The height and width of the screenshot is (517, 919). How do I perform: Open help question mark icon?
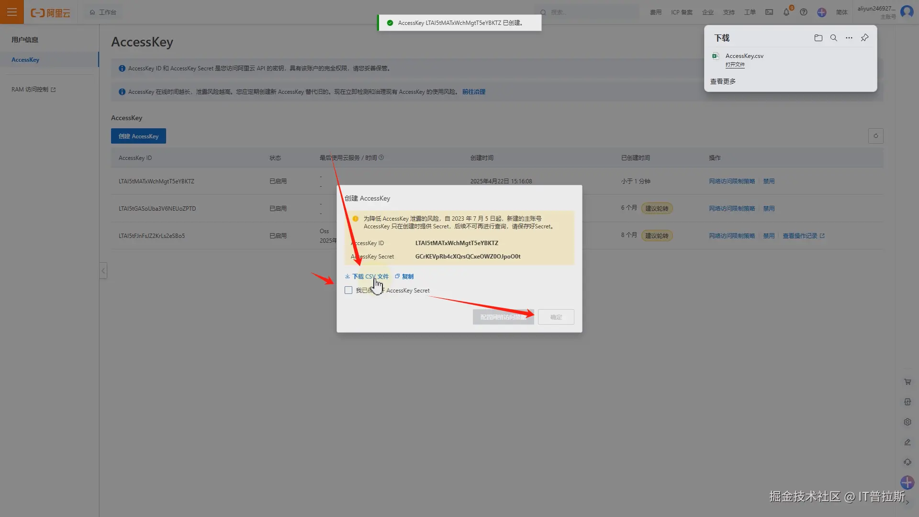[x=804, y=12]
